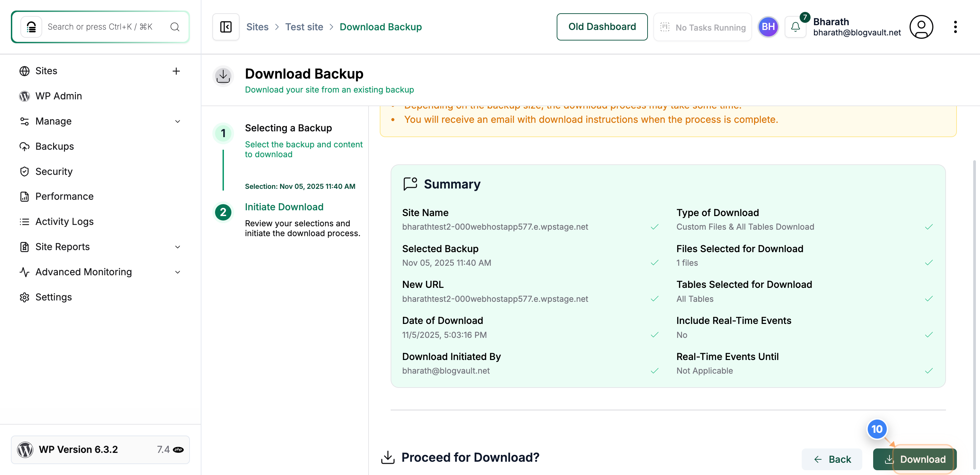
Task: Open the account profile icon
Action: 921,27
